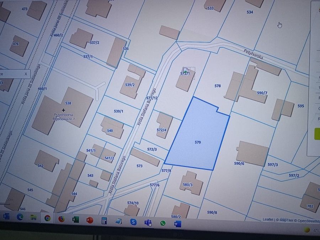This screenshot has width=320, height=240.
Task: Select parcel 533 on the map
Action: [210, 8]
